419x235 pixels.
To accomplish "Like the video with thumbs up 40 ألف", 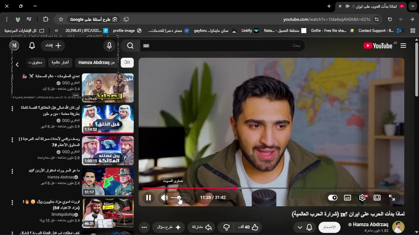I will point(248,227).
